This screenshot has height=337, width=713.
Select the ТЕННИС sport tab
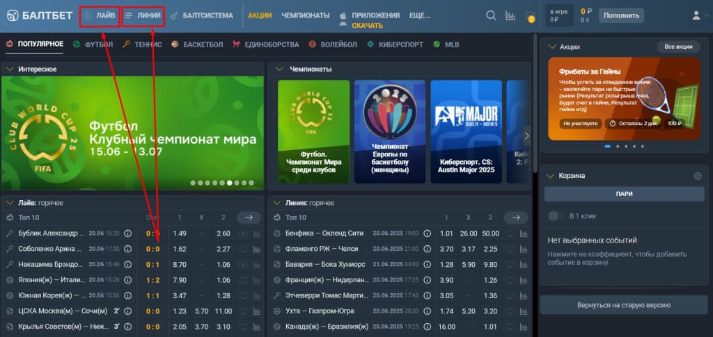pyautogui.click(x=142, y=44)
